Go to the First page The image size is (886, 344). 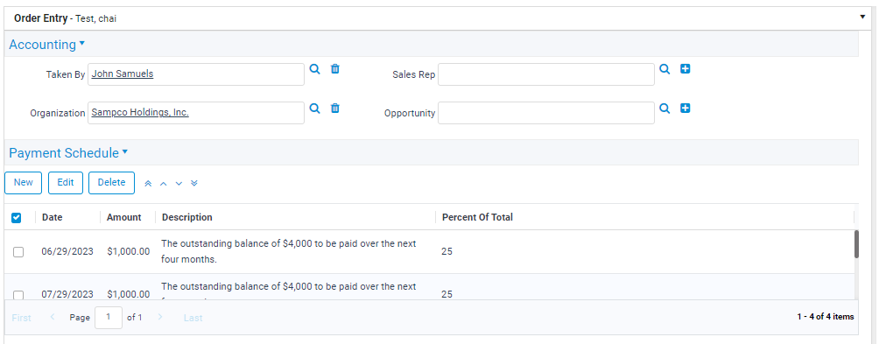(22, 318)
